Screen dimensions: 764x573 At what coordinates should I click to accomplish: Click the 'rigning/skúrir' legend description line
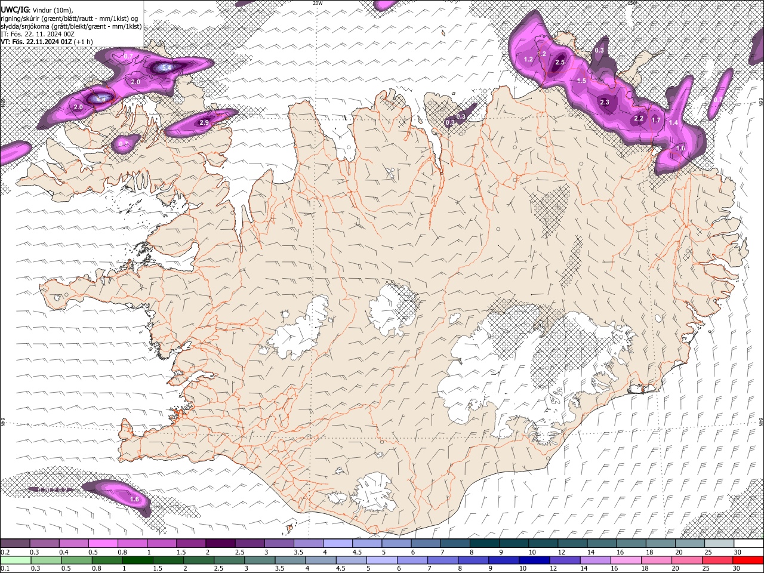(69, 18)
